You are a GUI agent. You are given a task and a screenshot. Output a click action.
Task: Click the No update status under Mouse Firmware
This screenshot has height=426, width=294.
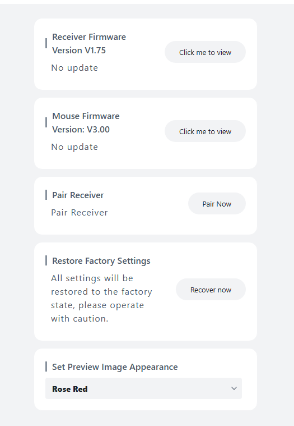coord(74,146)
